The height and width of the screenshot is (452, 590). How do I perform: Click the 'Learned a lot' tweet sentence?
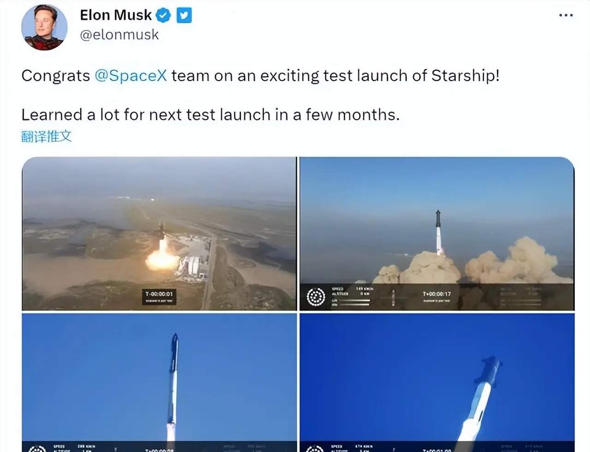click(210, 115)
